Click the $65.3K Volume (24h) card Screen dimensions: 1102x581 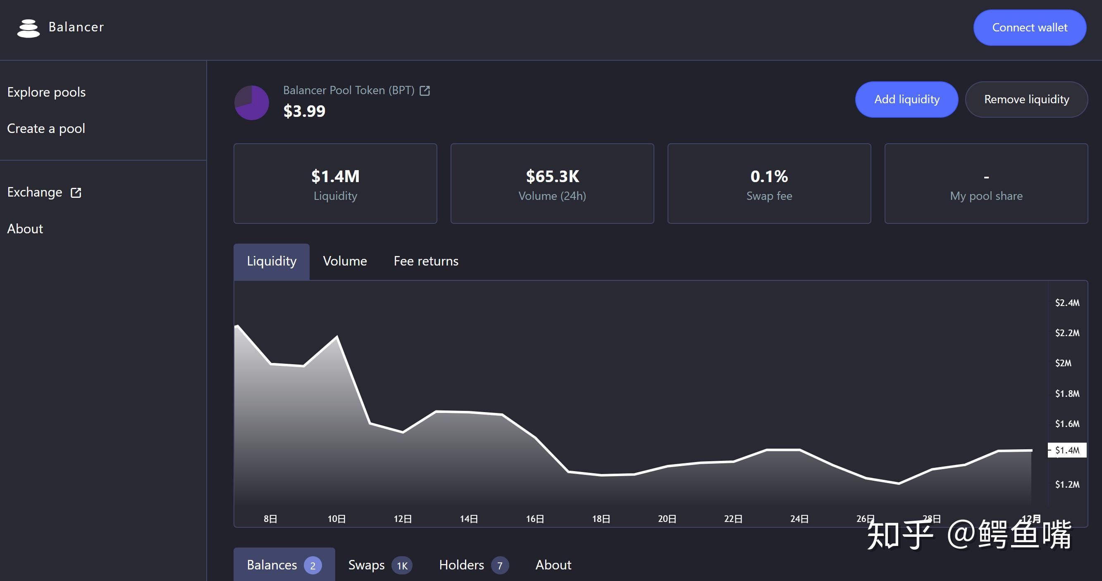coord(552,184)
